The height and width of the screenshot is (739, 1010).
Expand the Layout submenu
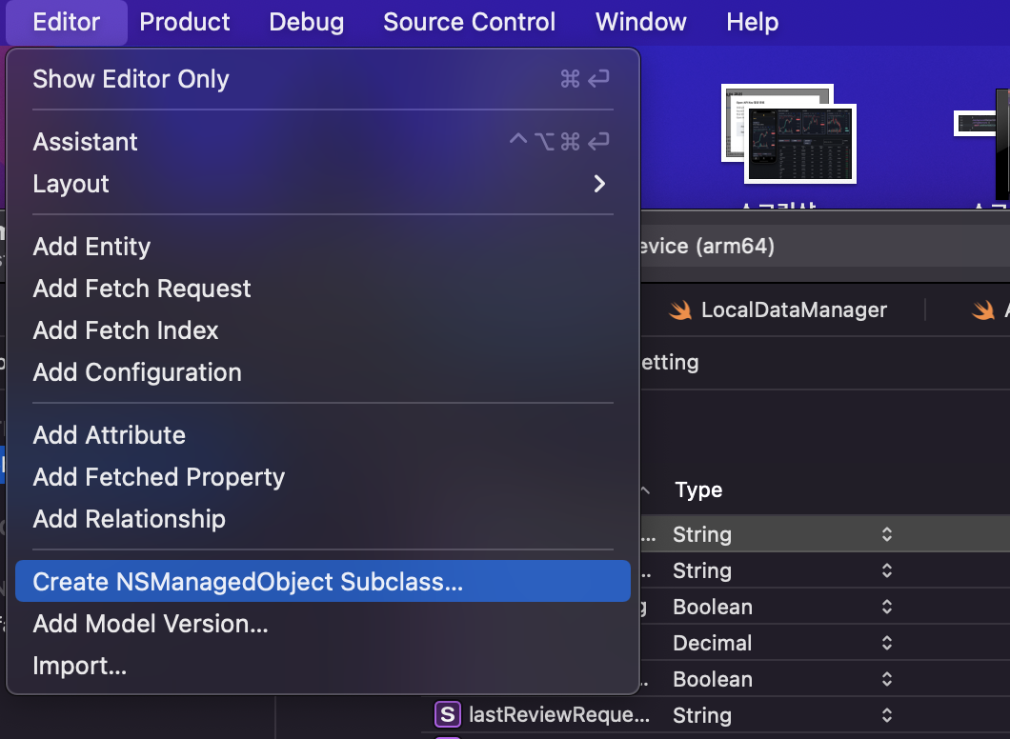click(323, 184)
